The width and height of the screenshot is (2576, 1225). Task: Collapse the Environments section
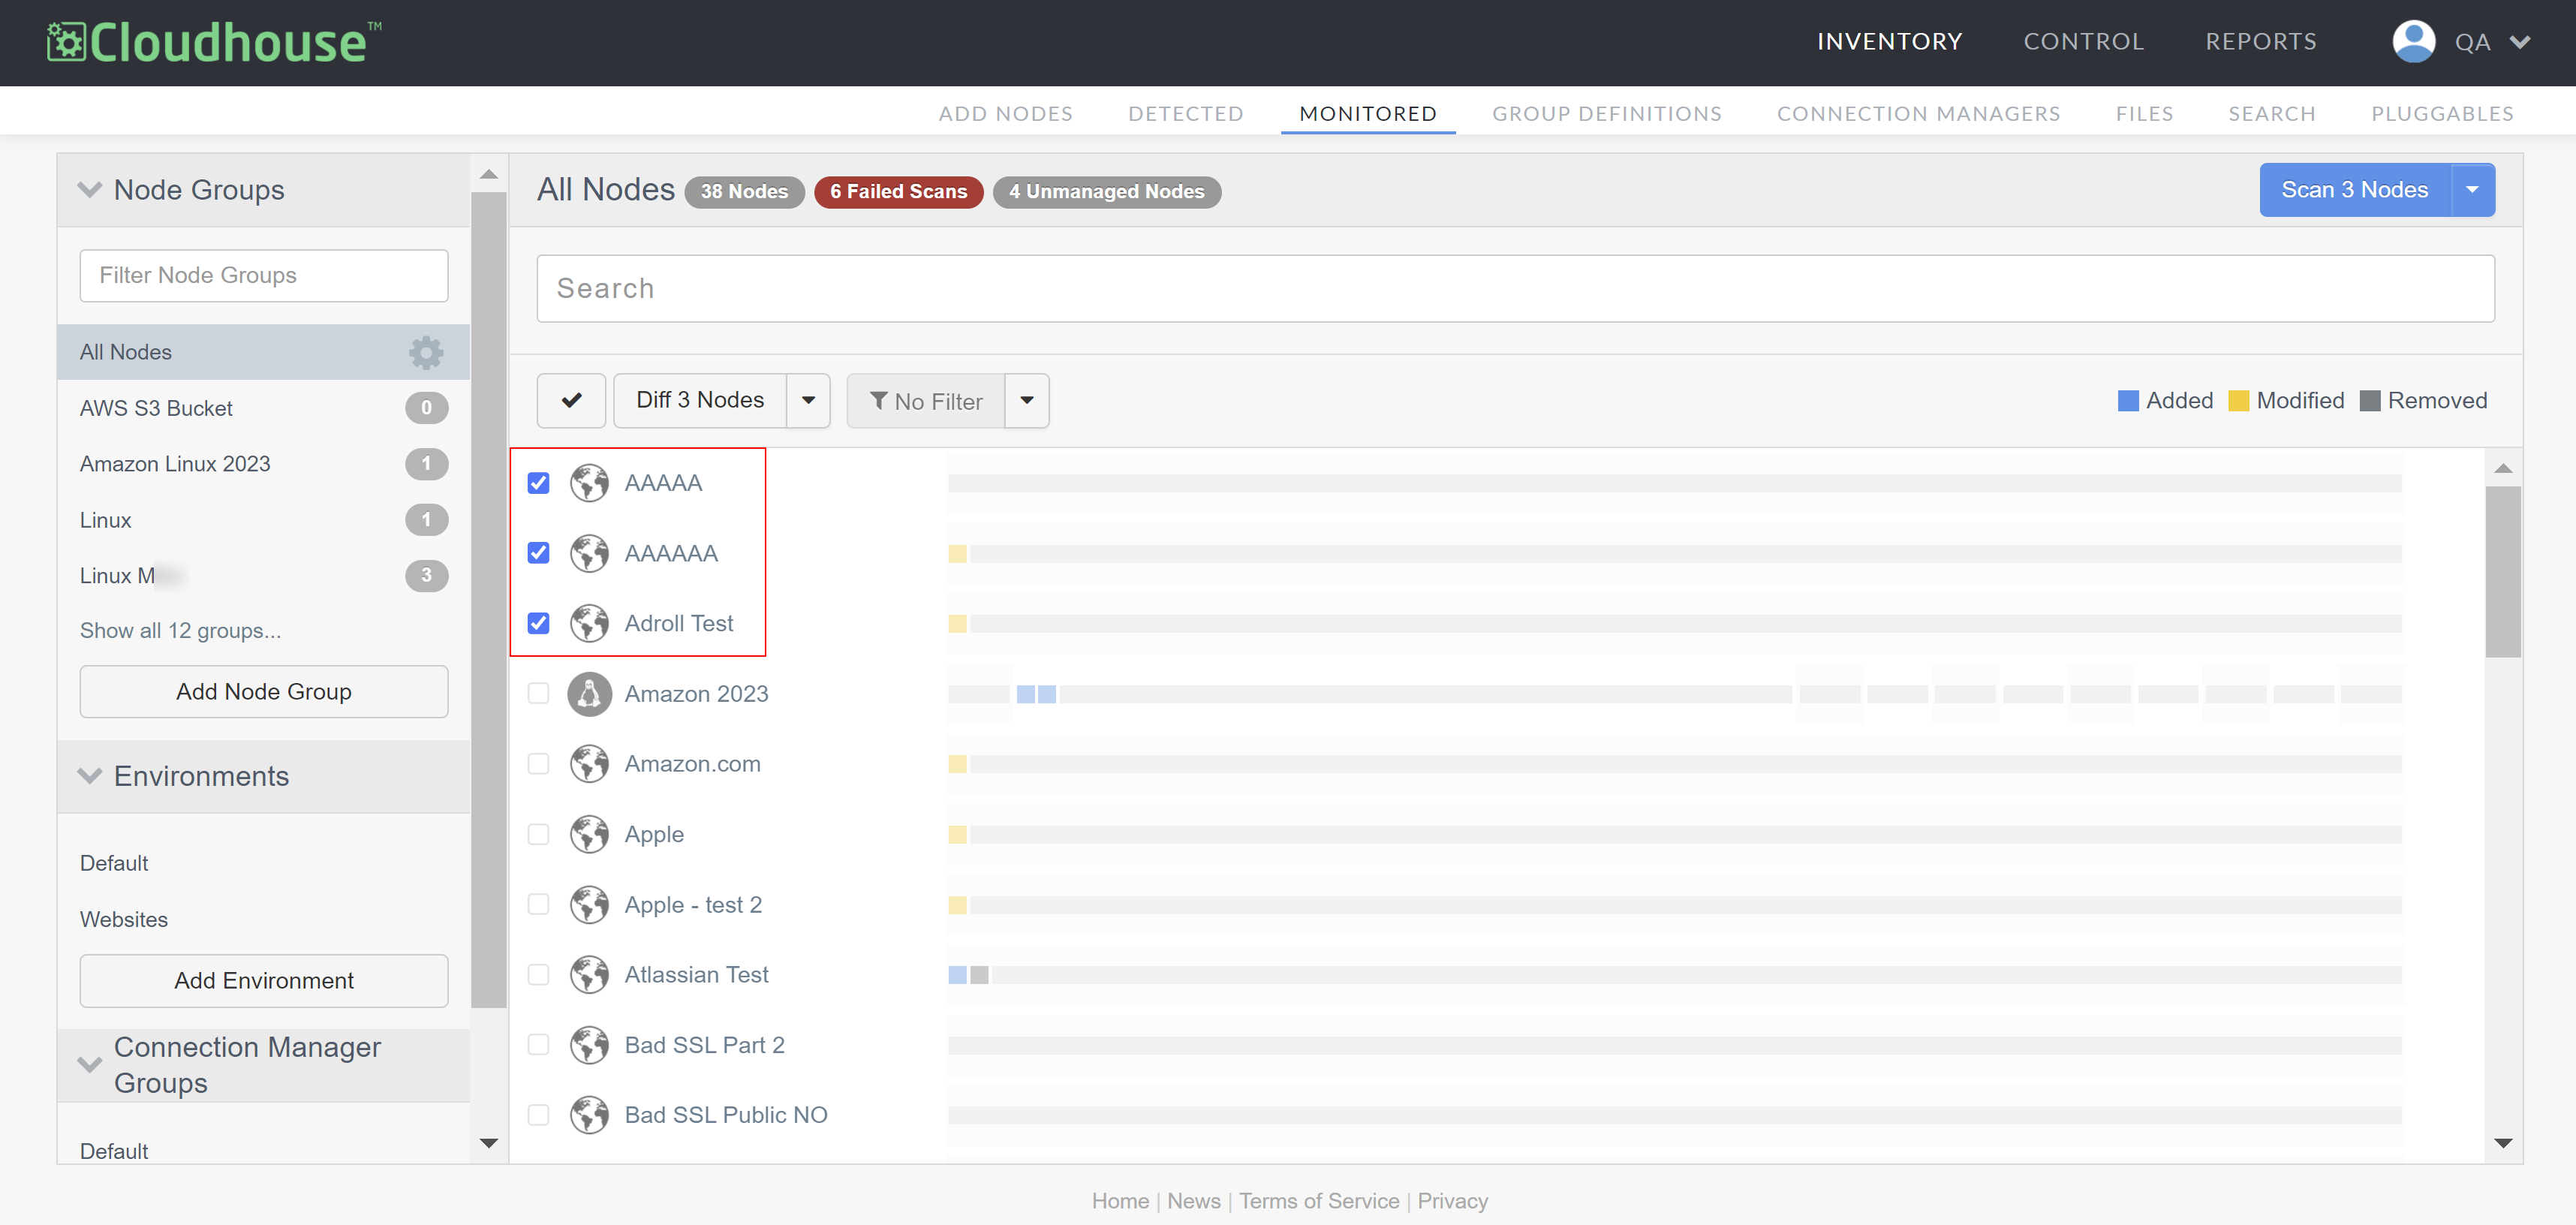90,776
